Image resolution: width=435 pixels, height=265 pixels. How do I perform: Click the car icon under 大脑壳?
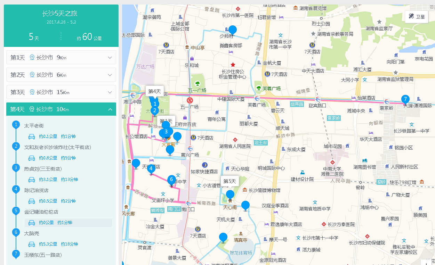point(32,244)
